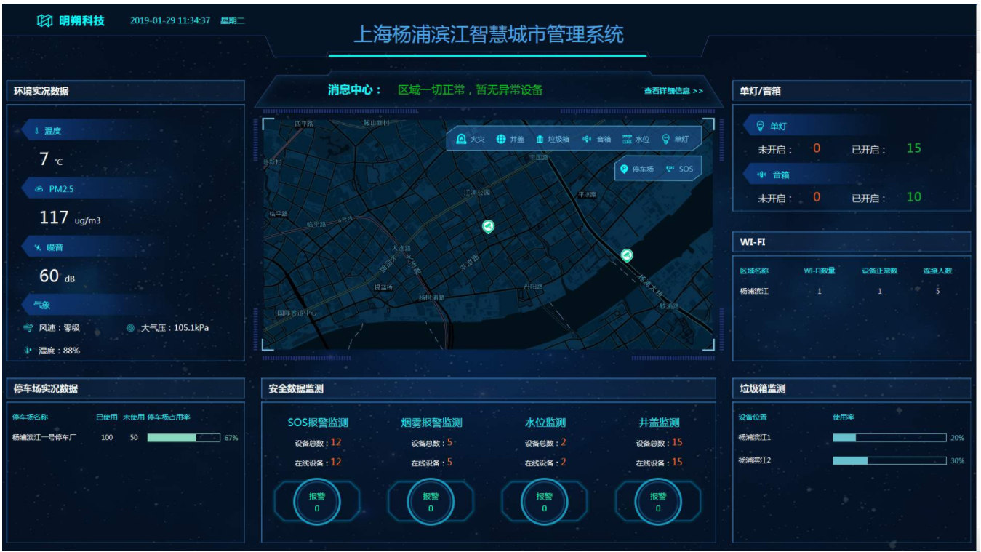Click the 水位监测 alarm circle button

(x=545, y=502)
